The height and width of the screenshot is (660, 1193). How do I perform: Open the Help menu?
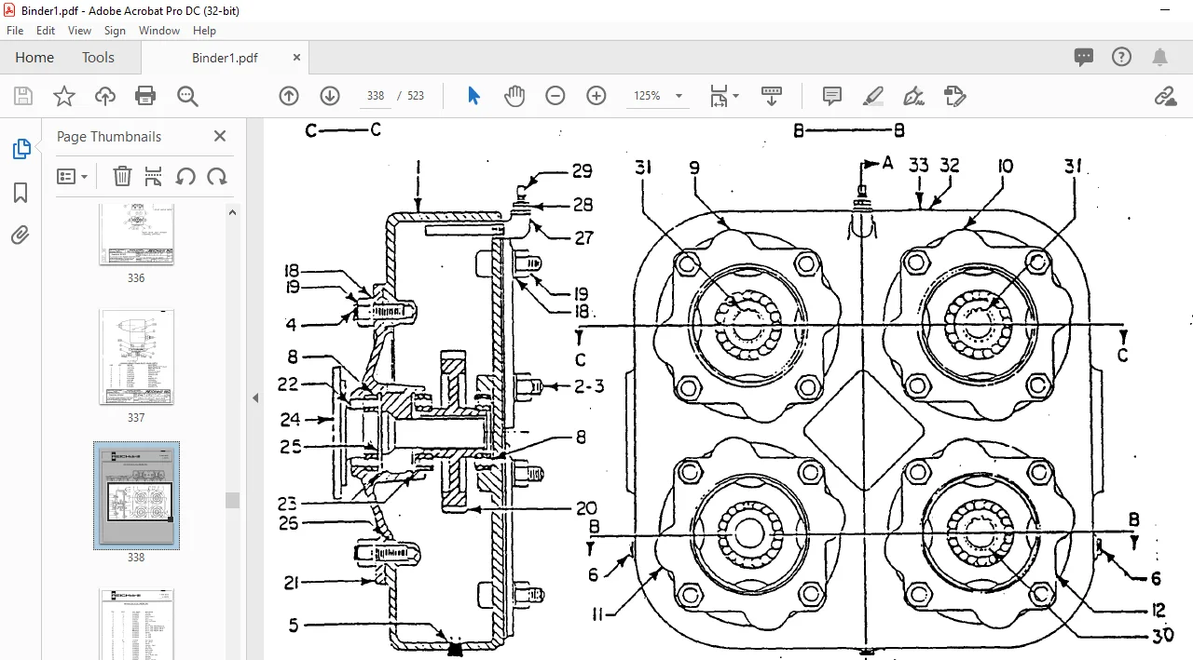coord(204,31)
